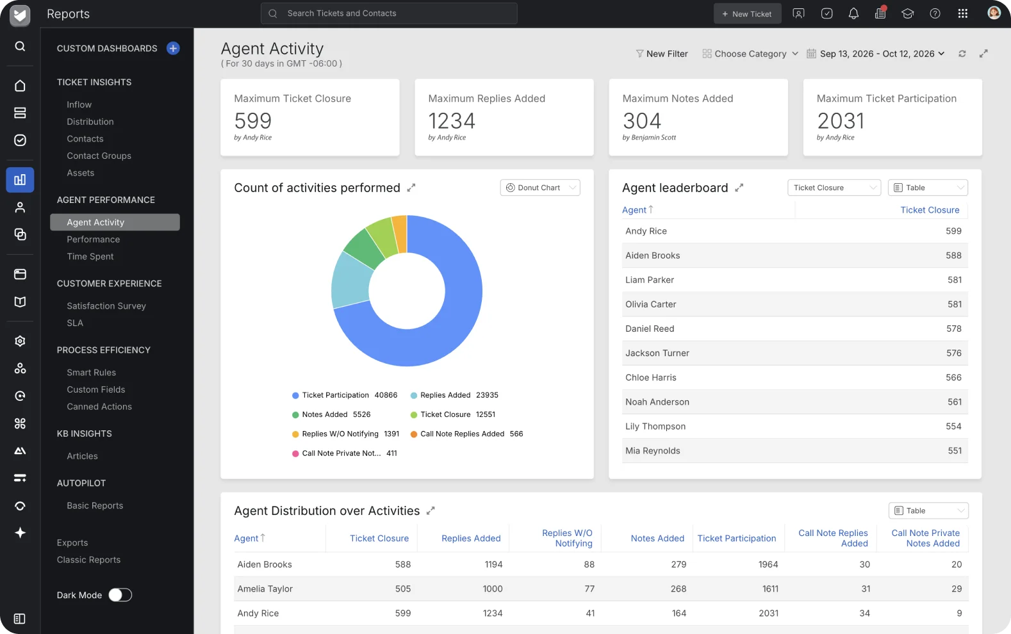
Task: Open the Agent Distribution Table view dropdown
Action: (x=928, y=510)
